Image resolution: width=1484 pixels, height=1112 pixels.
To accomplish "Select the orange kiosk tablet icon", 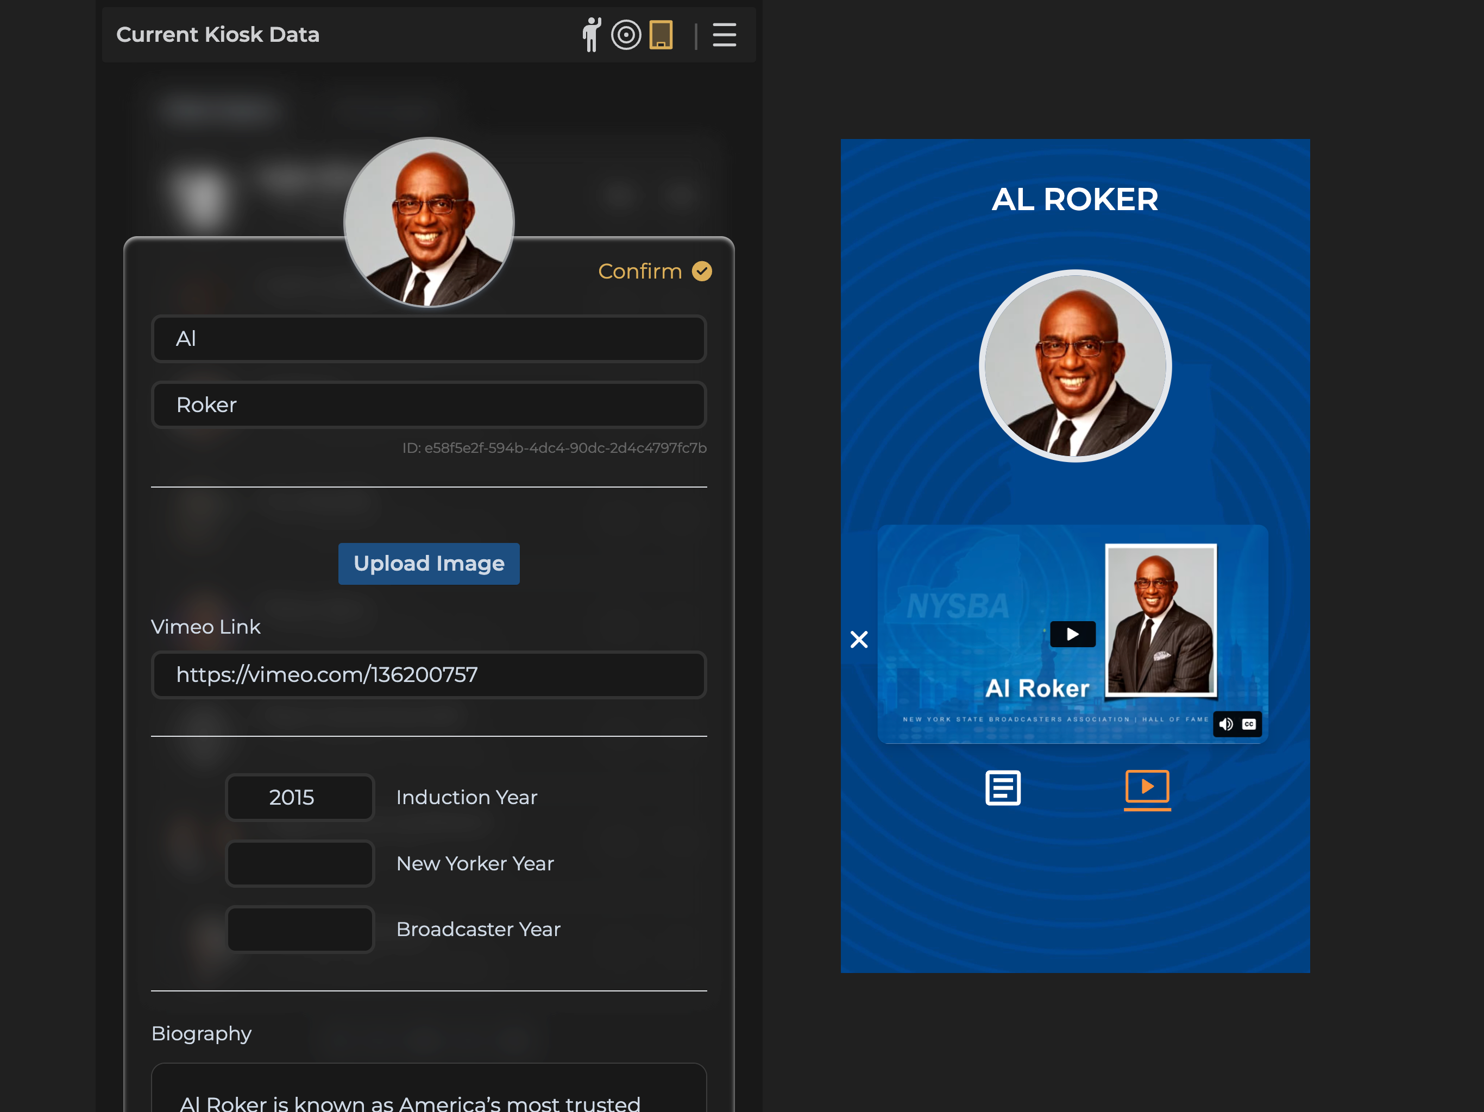I will point(661,35).
